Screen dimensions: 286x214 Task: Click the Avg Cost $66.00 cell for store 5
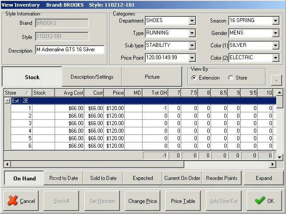69,138
